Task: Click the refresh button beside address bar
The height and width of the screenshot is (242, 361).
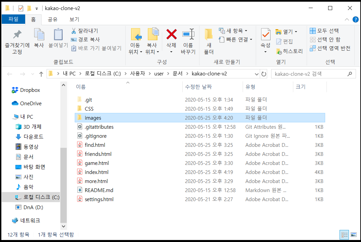Action: pos(263,74)
